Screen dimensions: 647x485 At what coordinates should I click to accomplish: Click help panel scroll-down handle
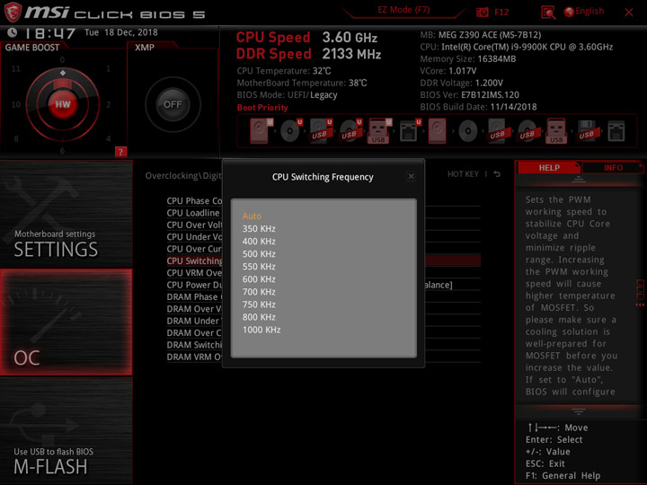(579, 411)
